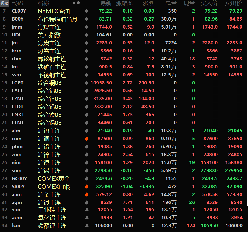Click the LCPT code cell
Screen dimensions: 248x232
[x=18, y=83]
